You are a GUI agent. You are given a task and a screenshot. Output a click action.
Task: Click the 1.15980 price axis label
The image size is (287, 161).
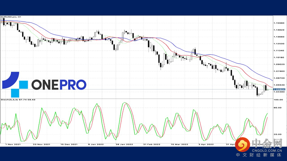point(279,23)
